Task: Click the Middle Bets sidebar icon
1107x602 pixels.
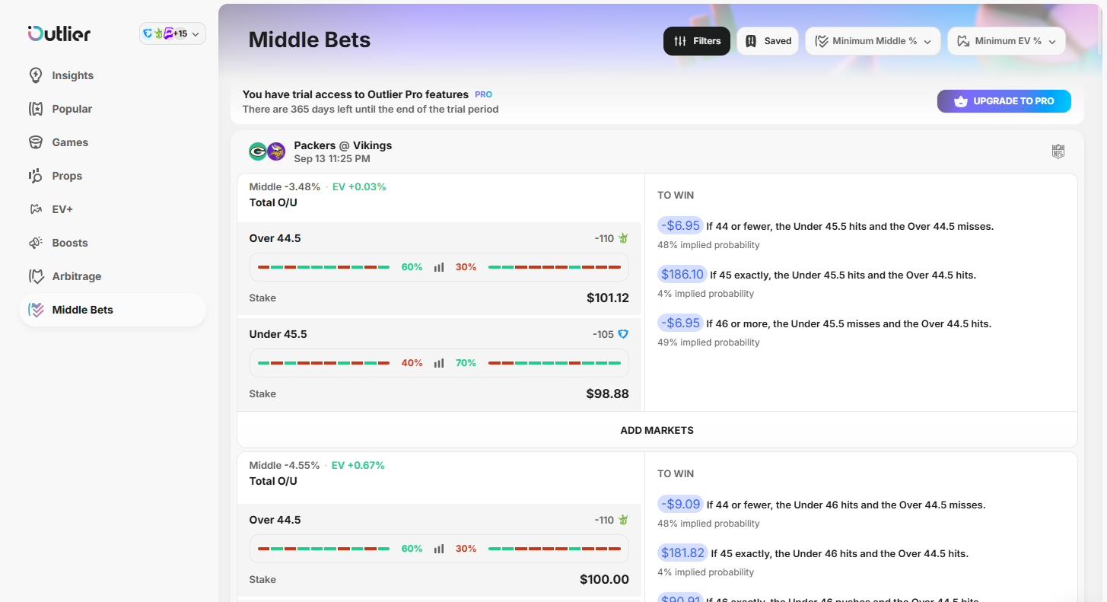Action: 35,310
